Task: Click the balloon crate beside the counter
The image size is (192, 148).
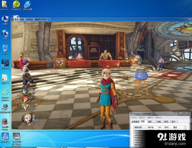Action: tap(60, 63)
